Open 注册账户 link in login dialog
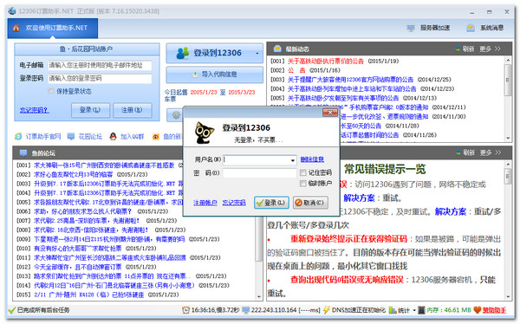The height and width of the screenshot is (324, 520). (205, 203)
